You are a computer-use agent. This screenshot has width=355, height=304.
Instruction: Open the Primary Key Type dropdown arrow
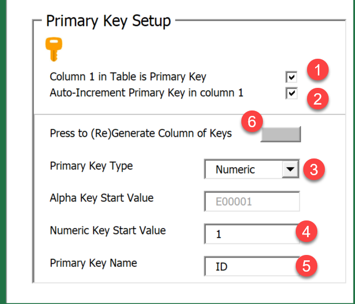tap(290, 169)
